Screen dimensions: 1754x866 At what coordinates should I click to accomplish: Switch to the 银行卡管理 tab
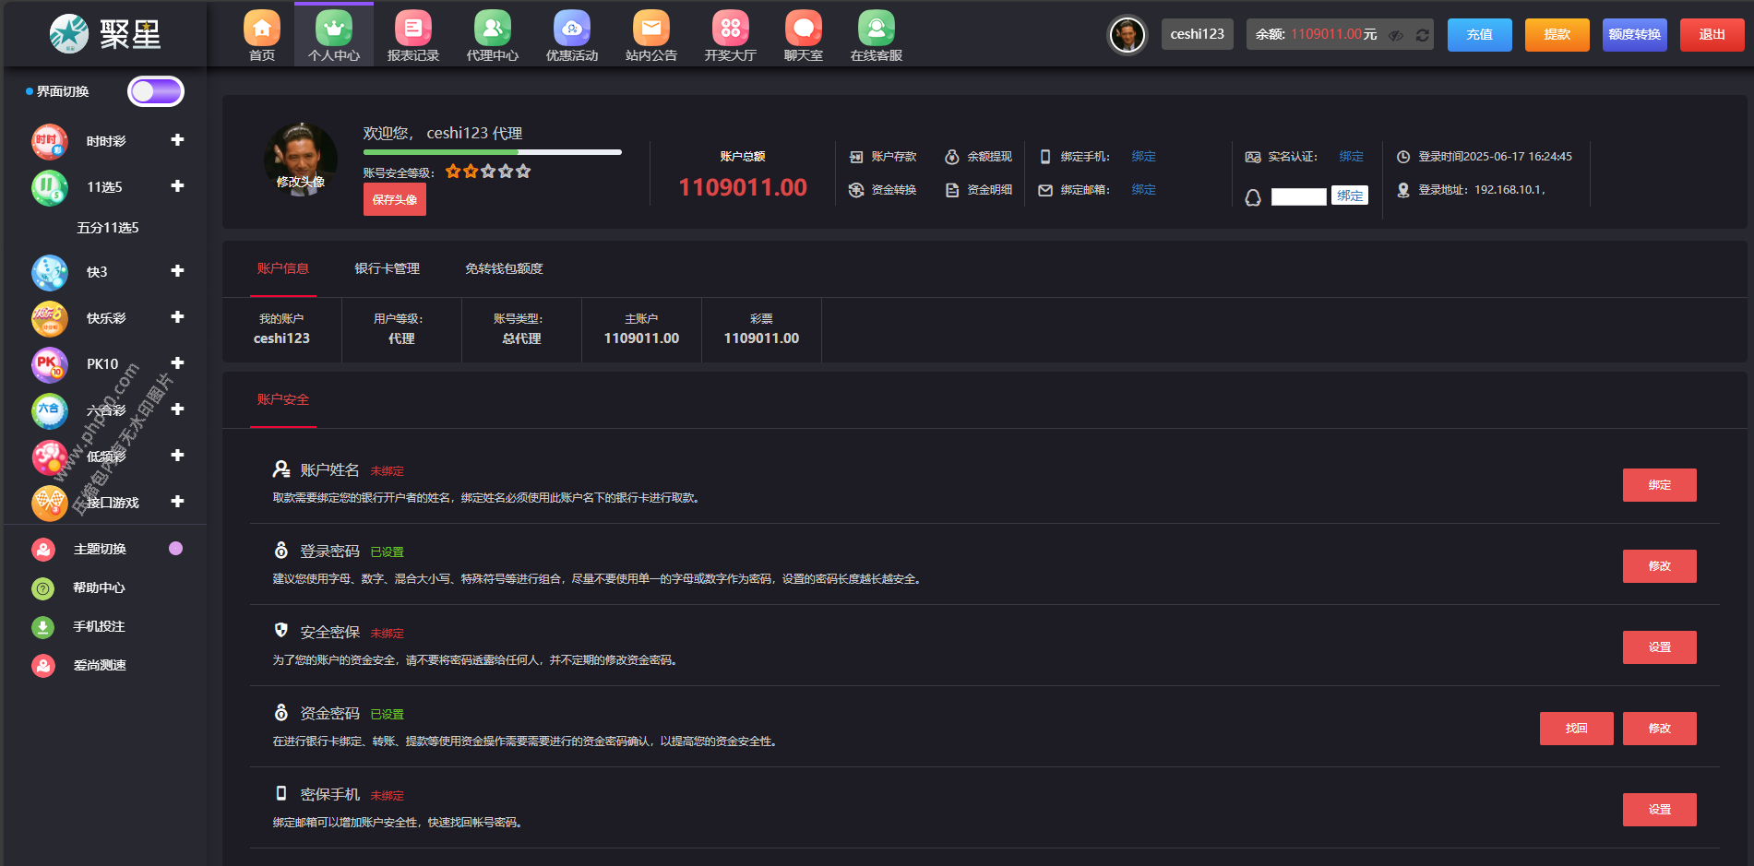click(387, 268)
